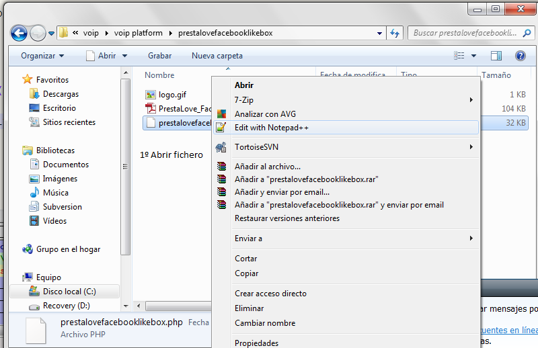Choose Edit with Notepad++ option
The height and width of the screenshot is (348, 538).
coord(271,128)
